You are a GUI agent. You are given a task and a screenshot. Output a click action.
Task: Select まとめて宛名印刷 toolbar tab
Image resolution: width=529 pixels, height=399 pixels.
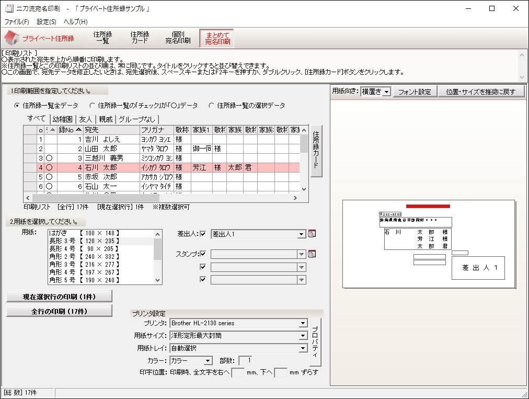click(x=217, y=38)
